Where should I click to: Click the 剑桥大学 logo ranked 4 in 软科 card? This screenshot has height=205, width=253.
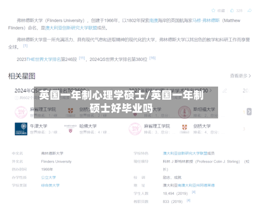[x=185, y=129]
